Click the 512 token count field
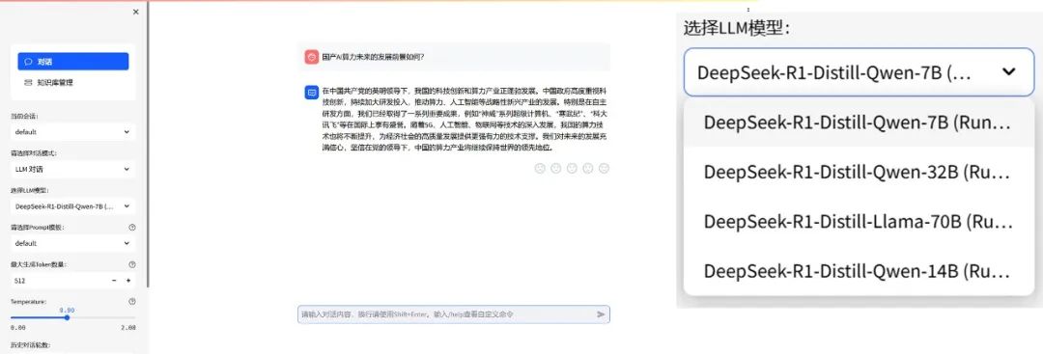Viewport: 1043px width, 354px height. [x=59, y=281]
